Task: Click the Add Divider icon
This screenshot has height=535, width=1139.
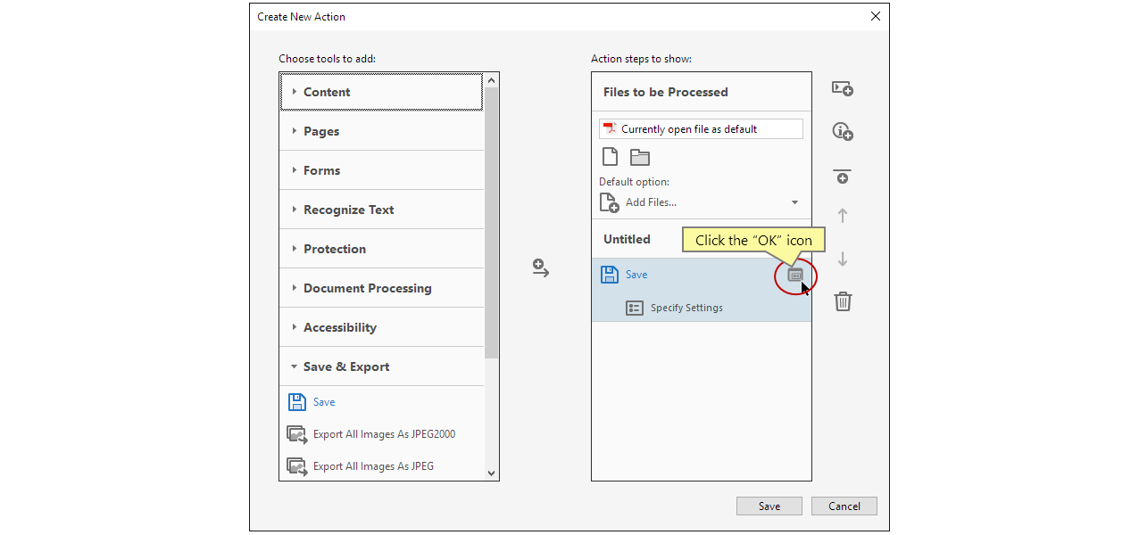Action: pos(842,176)
